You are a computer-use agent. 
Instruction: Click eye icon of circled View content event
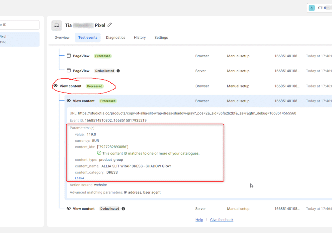pyautogui.click(x=55, y=86)
